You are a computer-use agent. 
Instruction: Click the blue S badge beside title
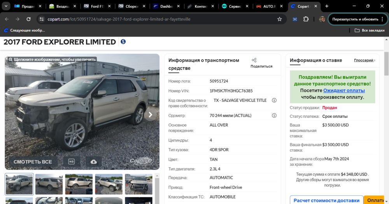pyautogui.click(x=123, y=42)
